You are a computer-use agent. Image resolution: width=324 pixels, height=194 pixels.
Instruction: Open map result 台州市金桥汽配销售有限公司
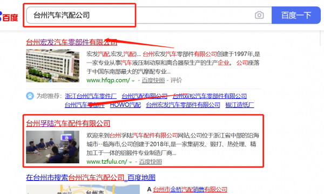(x=190, y=189)
